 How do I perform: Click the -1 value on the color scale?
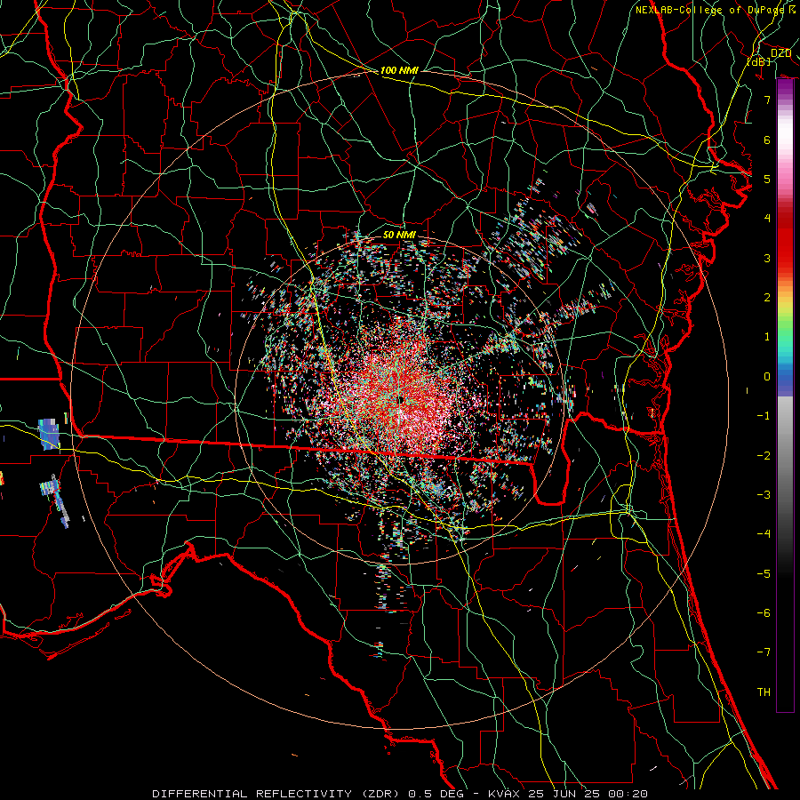tap(764, 416)
